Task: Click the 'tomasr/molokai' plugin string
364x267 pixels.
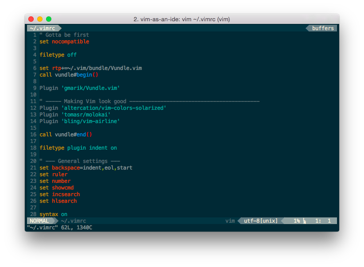Action: coord(86,115)
